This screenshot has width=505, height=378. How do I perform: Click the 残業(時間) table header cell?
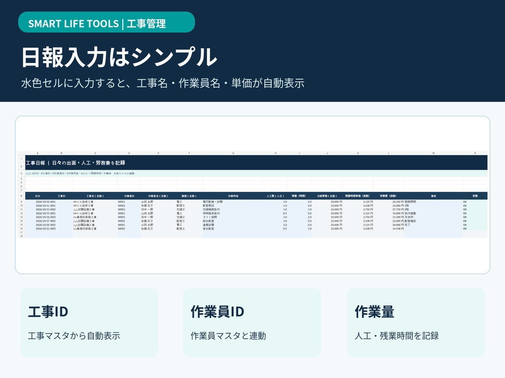pyautogui.click(x=299, y=196)
